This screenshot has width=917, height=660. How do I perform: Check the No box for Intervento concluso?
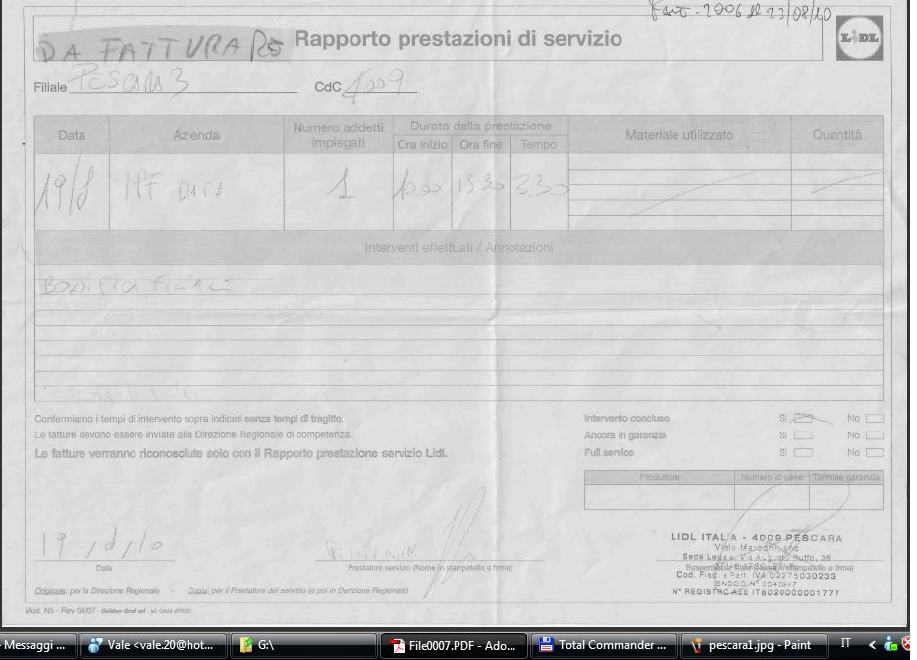pyautogui.click(x=874, y=419)
